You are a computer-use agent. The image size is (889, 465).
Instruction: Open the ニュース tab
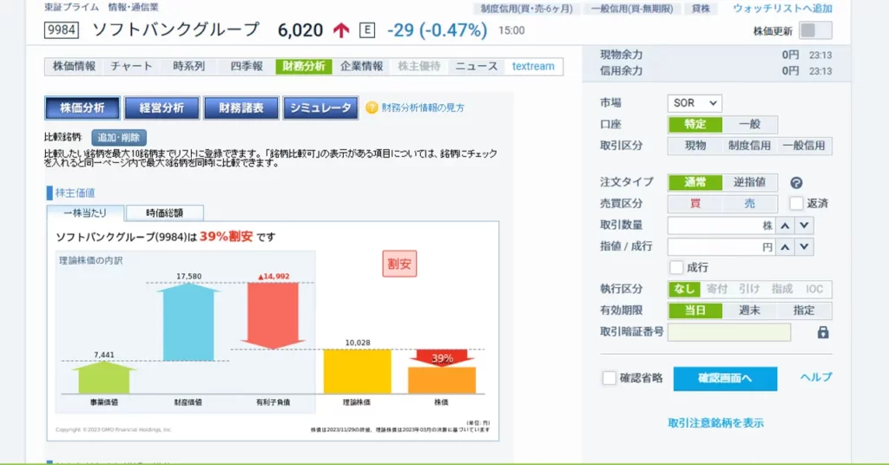point(477,66)
